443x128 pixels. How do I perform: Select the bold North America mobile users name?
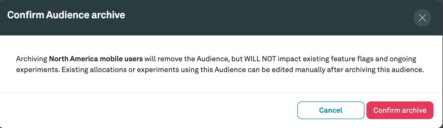tap(96, 59)
